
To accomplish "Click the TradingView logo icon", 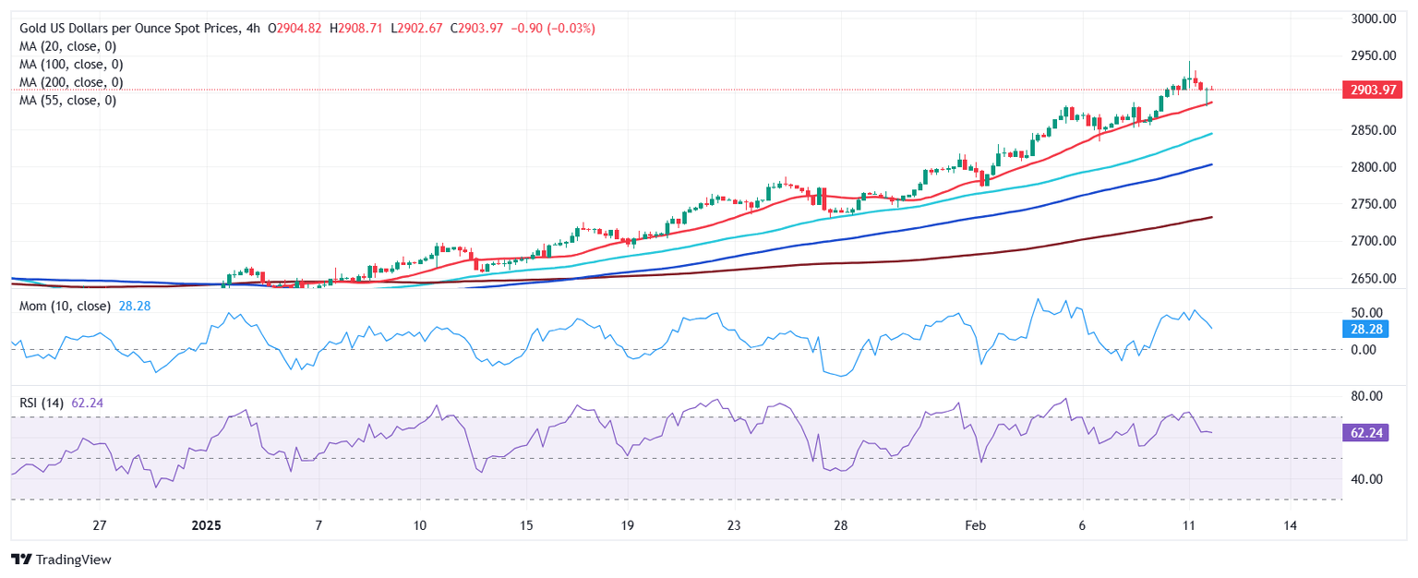I will (19, 560).
